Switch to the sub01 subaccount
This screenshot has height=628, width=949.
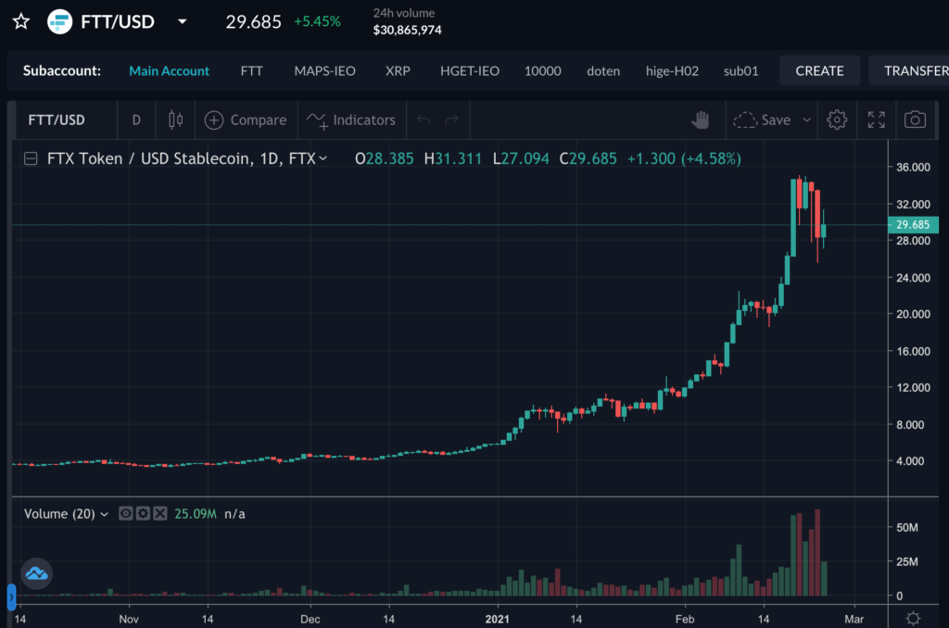click(740, 70)
